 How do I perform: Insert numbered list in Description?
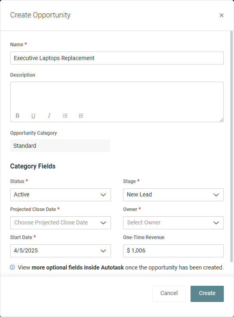81,116
